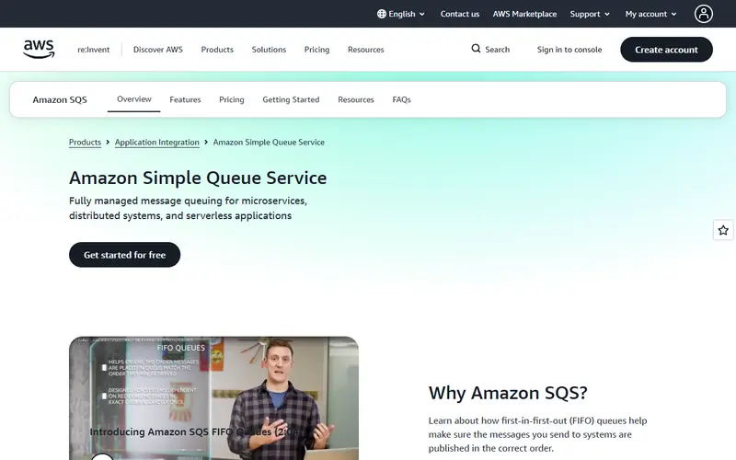
Task: Click the Application Integration breadcrumb link
Action: click(156, 143)
